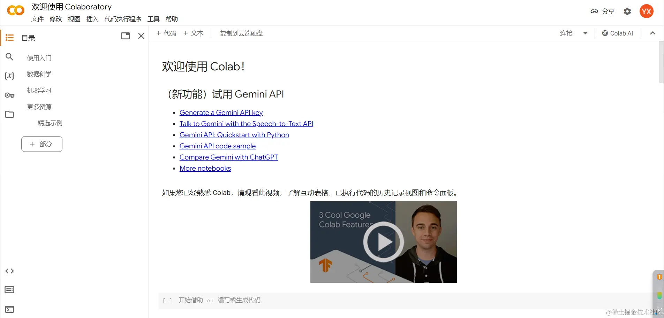Open the variables {x} panel icon

pos(9,76)
